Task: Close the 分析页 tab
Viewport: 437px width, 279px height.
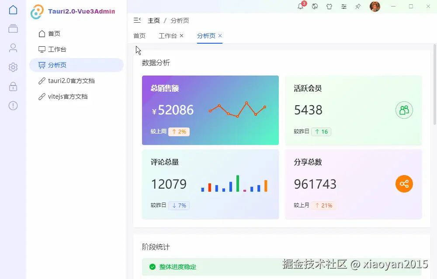Action: coord(220,36)
